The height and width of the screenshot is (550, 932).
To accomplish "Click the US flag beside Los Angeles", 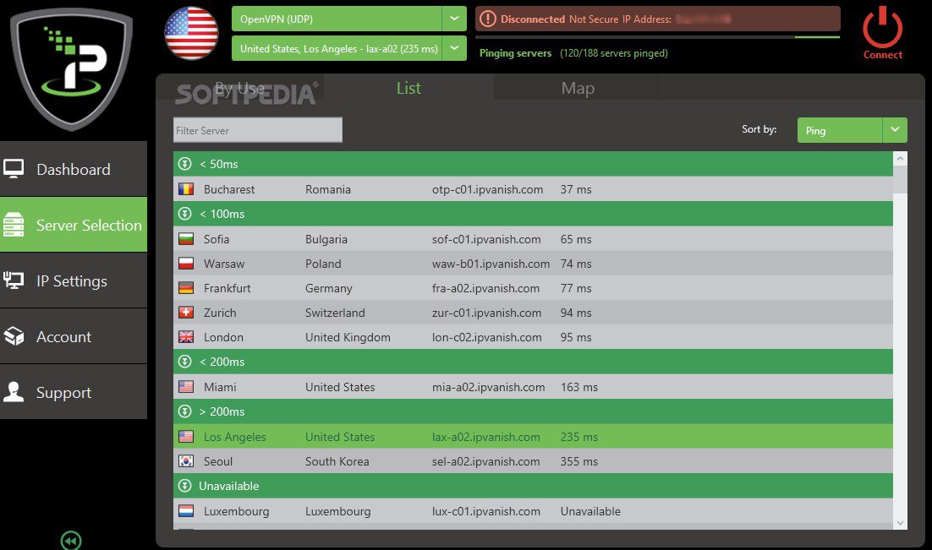I will (x=186, y=437).
